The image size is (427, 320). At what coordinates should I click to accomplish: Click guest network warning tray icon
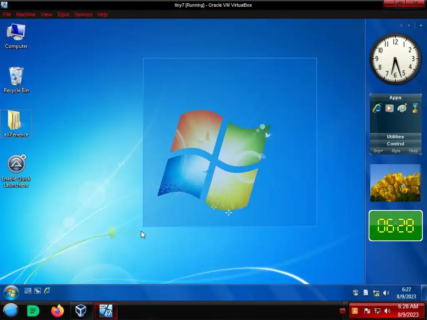(376, 293)
